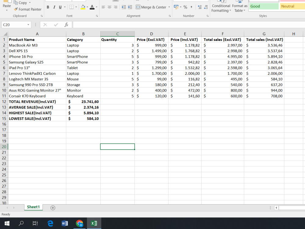Open Windows Start menu
The image size is (305, 229).
coord(7,223)
